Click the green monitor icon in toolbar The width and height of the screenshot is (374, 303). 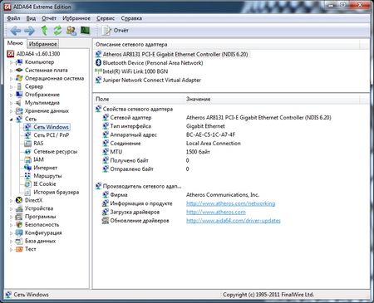(85, 30)
